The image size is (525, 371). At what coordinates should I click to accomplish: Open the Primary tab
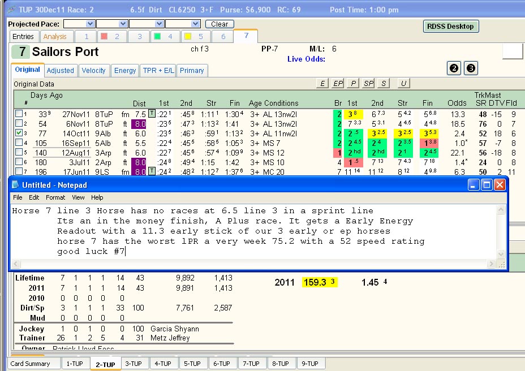192,70
